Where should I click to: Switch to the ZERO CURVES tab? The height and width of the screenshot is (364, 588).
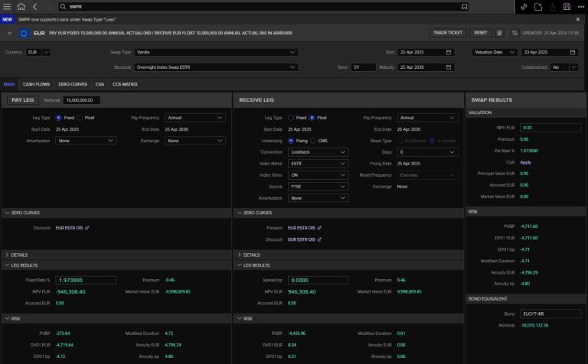[73, 84]
